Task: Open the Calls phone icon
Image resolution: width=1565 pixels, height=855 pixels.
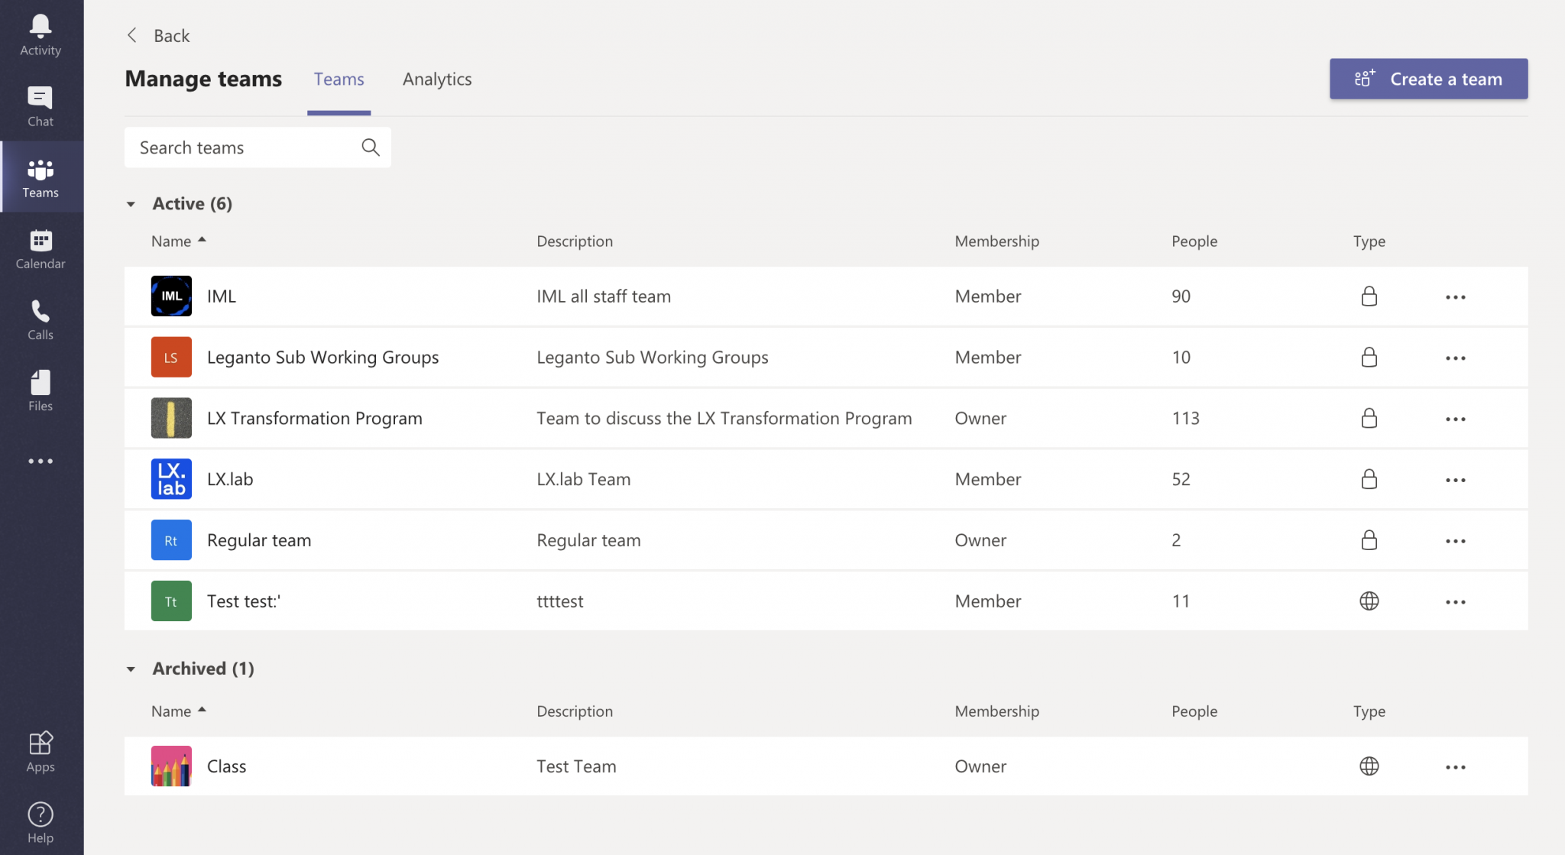Action: point(41,320)
